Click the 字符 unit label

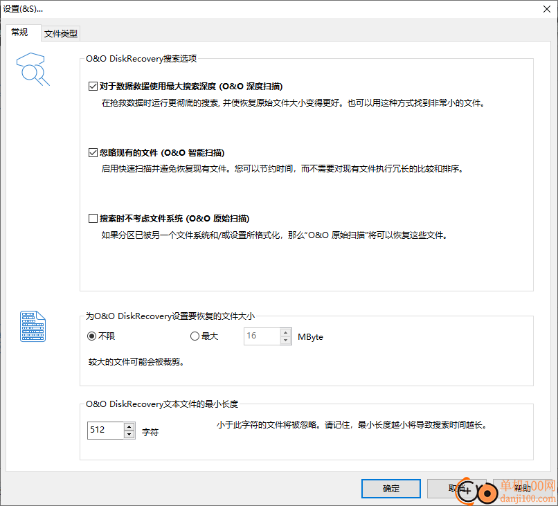[x=150, y=433]
